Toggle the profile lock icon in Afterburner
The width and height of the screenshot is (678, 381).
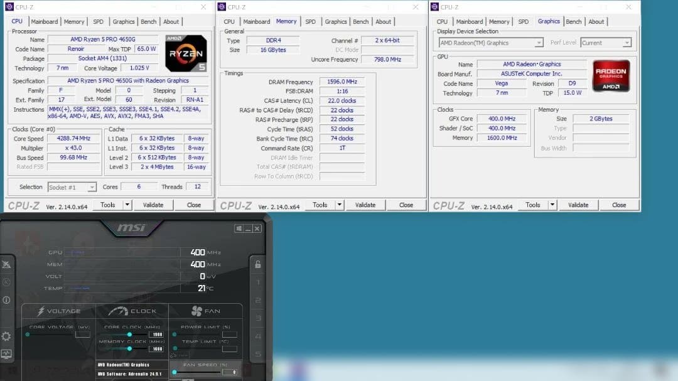pos(257,264)
